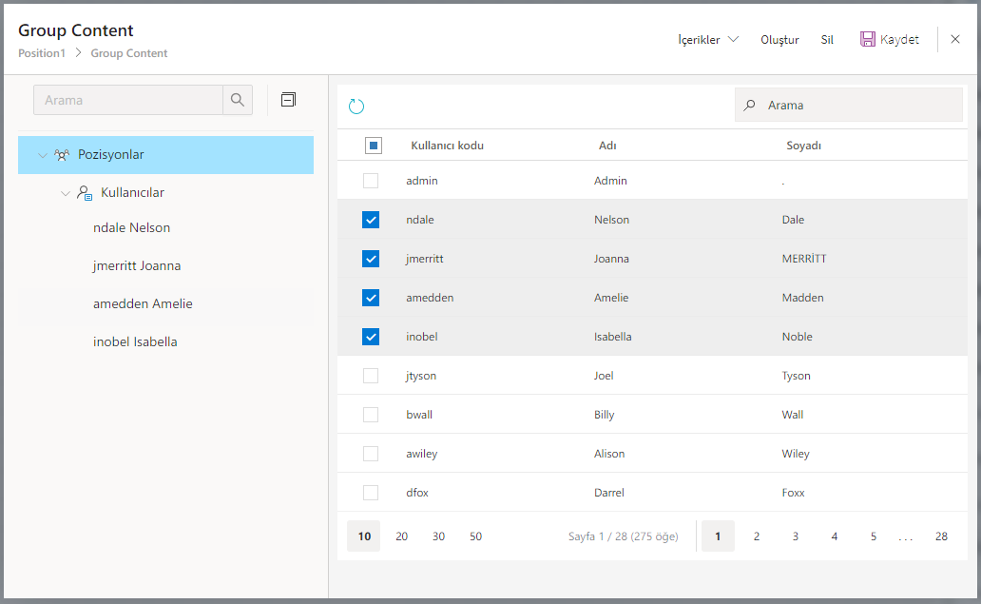
Task: Click the search magnifier in table search box
Action: click(750, 106)
